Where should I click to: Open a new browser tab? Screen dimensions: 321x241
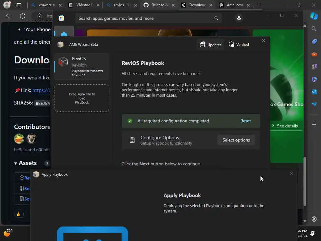[260, 5]
